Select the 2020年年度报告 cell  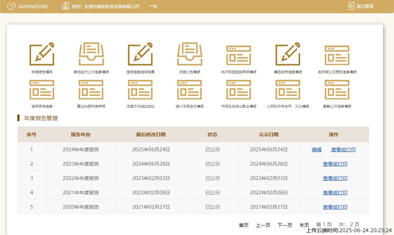point(81,207)
